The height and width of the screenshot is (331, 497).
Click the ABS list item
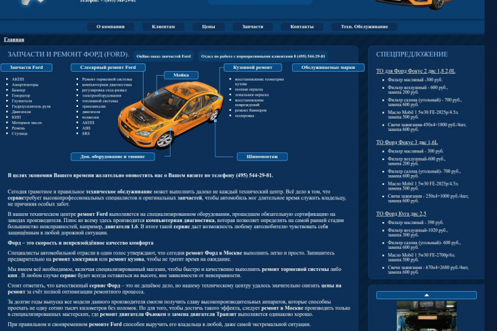(x=86, y=128)
